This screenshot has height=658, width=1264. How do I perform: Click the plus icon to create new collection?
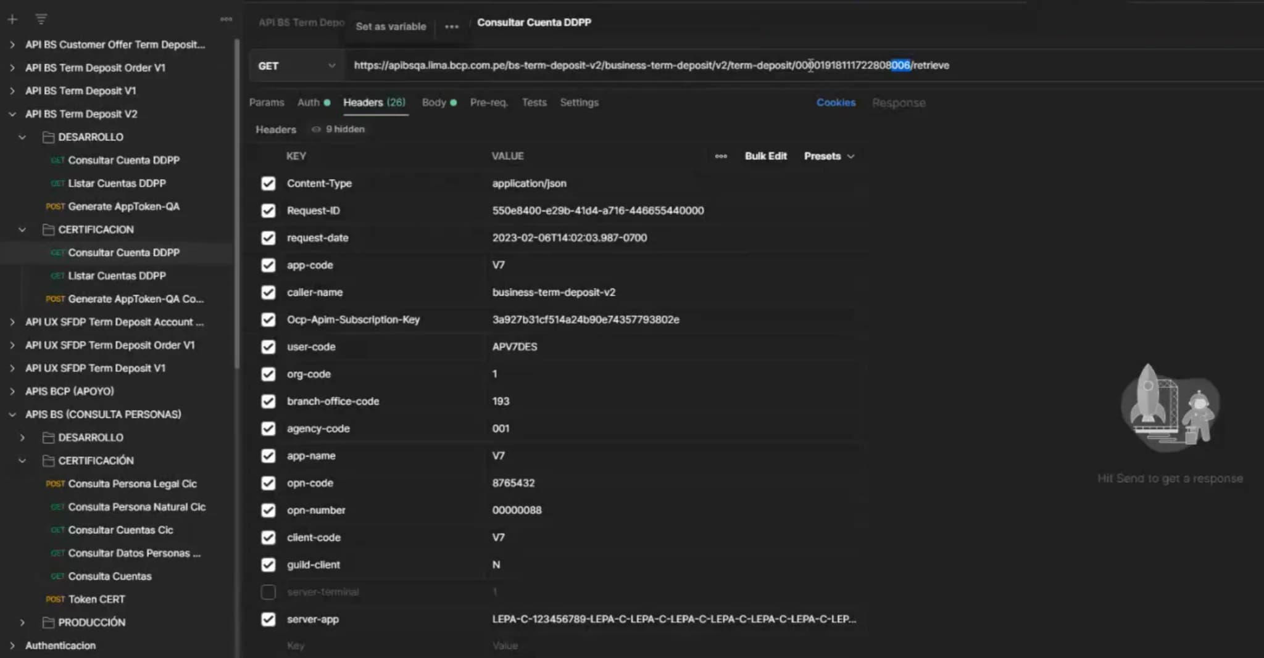[12, 20]
